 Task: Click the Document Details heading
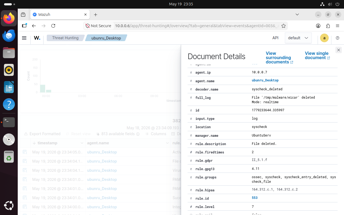point(216,56)
